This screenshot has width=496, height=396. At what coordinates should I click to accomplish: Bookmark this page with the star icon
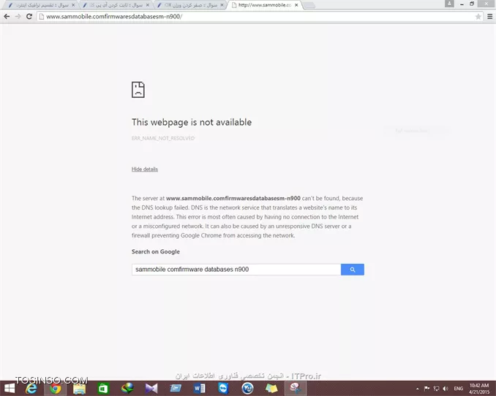pos(478,17)
